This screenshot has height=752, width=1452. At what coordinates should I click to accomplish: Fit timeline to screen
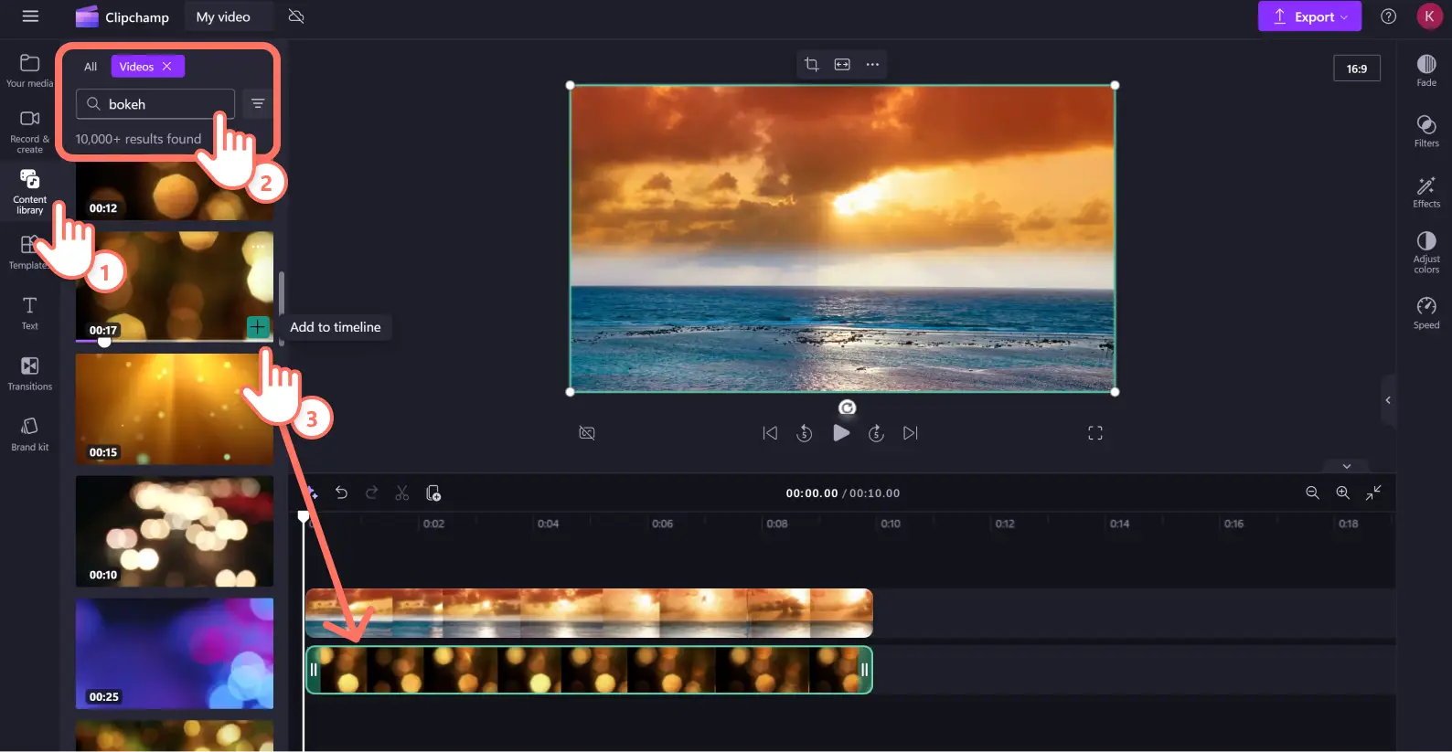1373,493
